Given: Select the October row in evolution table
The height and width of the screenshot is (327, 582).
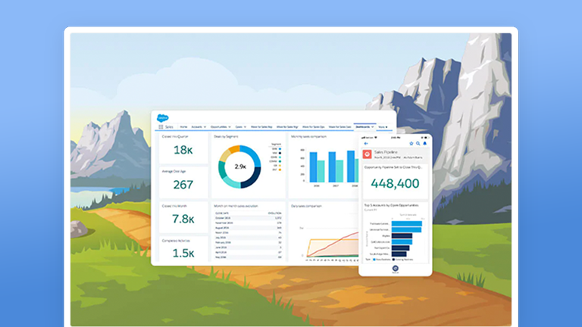Looking at the screenshot, I should point(248,218).
